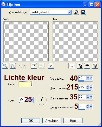The image size is (102, 127).
Task: Click the Transparantie value field showing 215
Action: [82, 87]
